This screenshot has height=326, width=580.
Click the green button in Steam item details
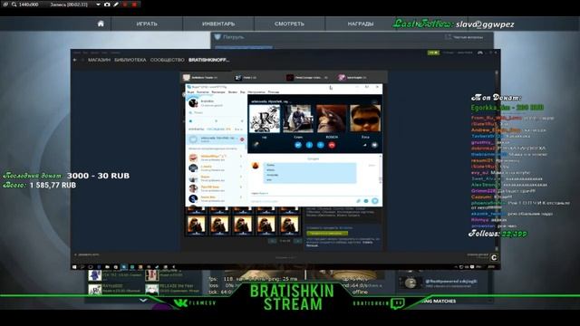point(327,234)
